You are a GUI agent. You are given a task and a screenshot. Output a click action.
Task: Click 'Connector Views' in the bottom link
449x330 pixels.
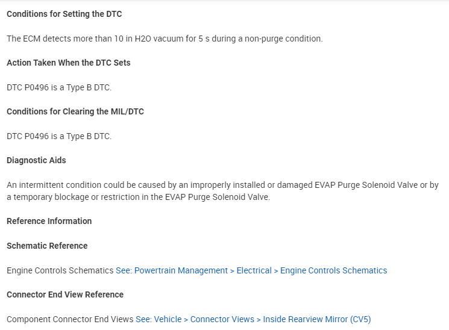pos(224,319)
